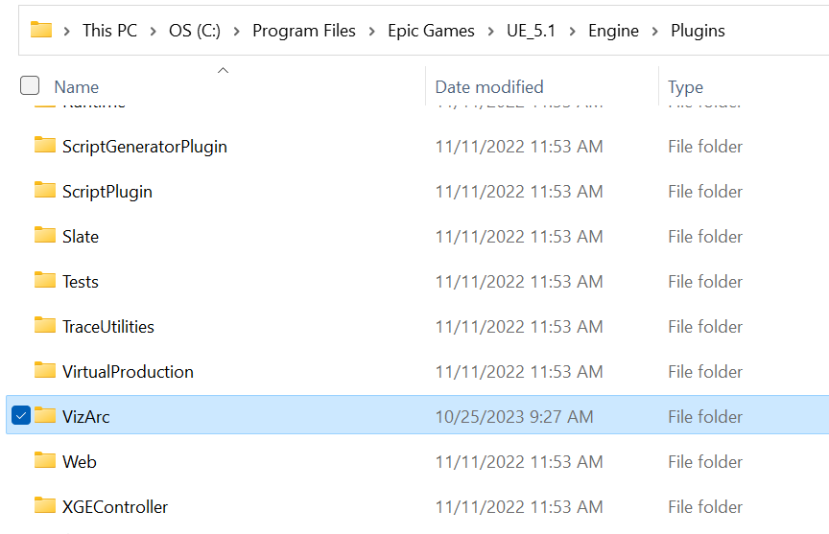Open the chevron dropdown after UE_5.1
The height and width of the screenshot is (534, 829).
coord(573,31)
